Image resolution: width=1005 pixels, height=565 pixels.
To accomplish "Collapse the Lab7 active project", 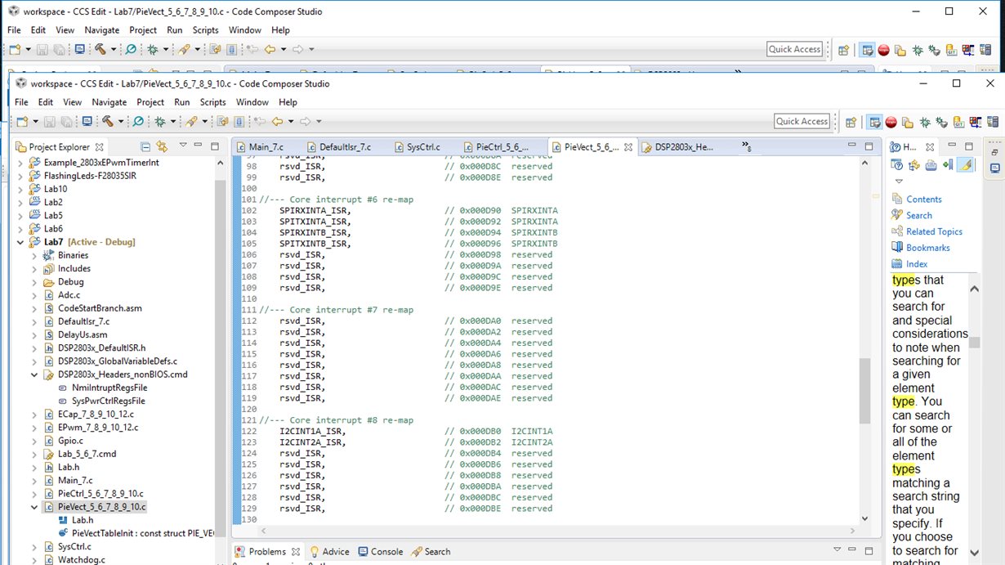I will pyautogui.click(x=21, y=242).
